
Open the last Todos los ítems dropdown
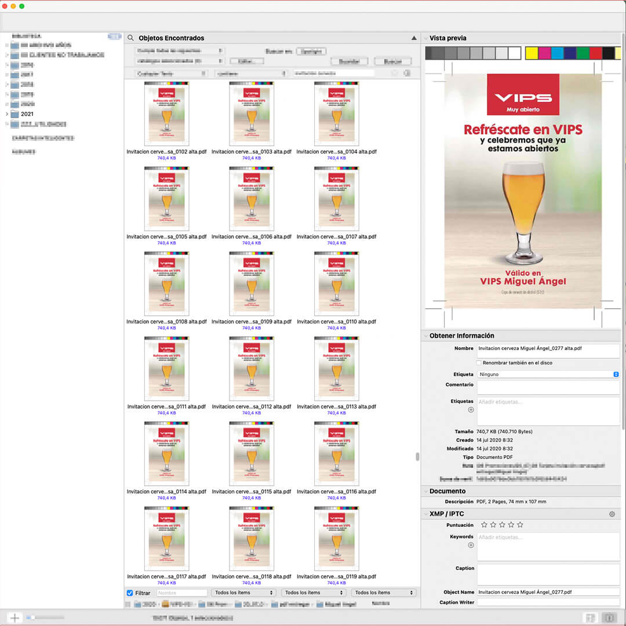(x=383, y=593)
